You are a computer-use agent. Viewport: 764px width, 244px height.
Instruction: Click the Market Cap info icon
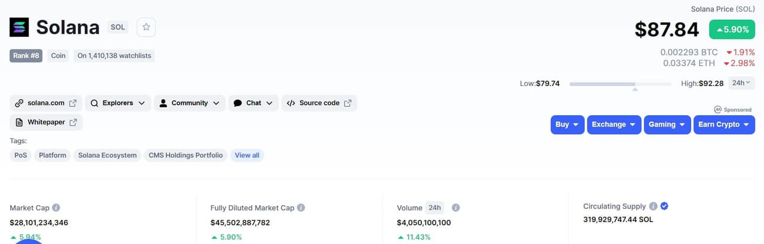[x=56, y=208]
